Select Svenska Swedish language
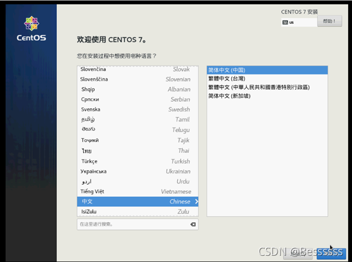Image resolution: width=352 pixels, height=262 pixels. (x=137, y=110)
